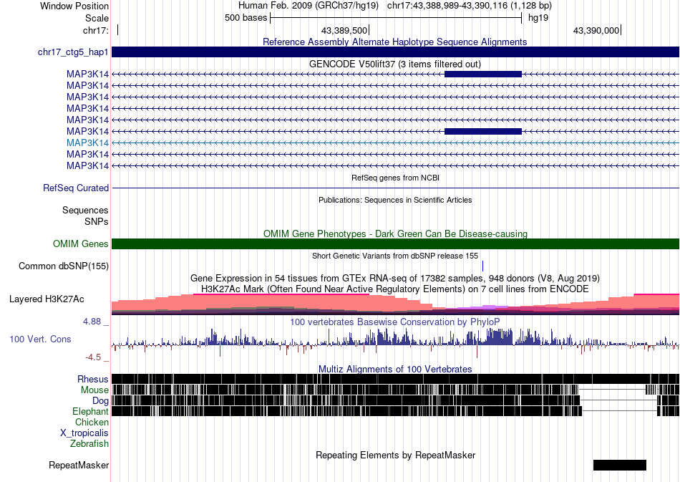Open Short Genetic Variants from dbSNP release 155 title
This screenshot has height=482, width=680.
395,256
